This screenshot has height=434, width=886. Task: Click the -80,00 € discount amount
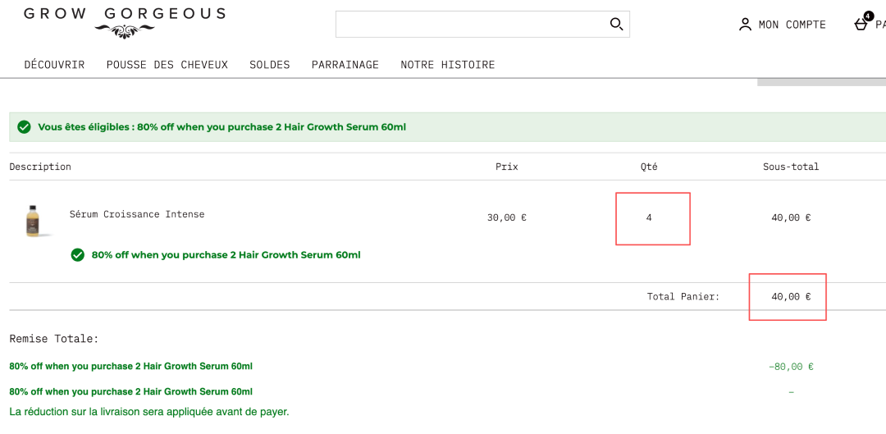click(791, 367)
